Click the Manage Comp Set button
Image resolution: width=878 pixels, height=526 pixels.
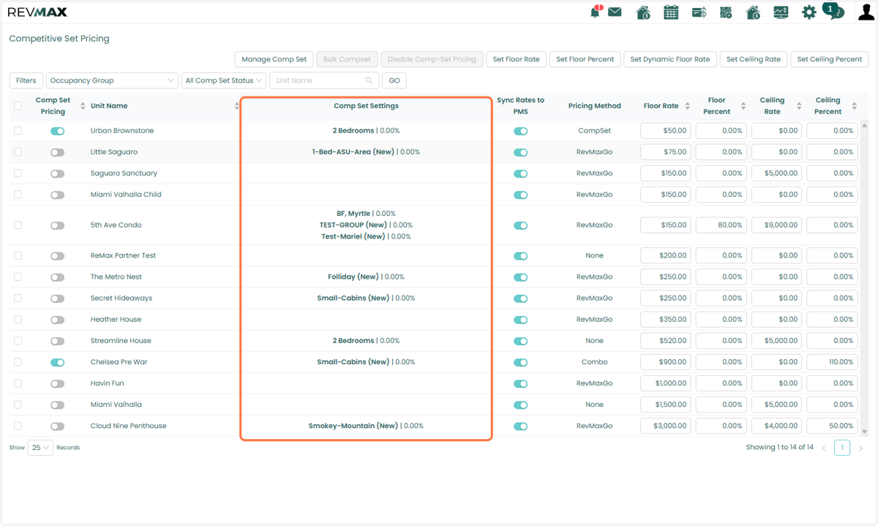(x=274, y=59)
